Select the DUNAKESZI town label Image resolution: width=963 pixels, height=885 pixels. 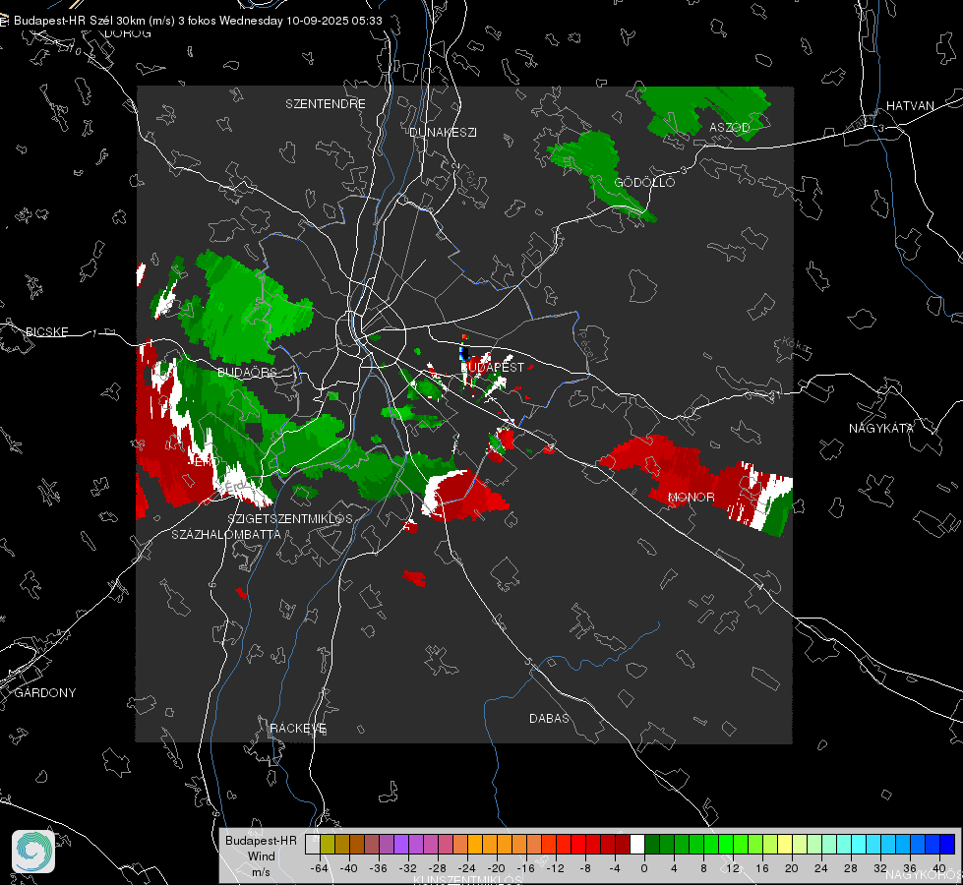tap(443, 132)
